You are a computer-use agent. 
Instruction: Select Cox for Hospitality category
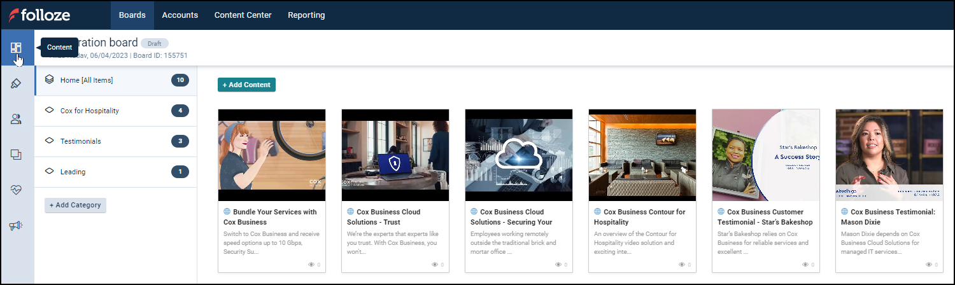pos(116,111)
